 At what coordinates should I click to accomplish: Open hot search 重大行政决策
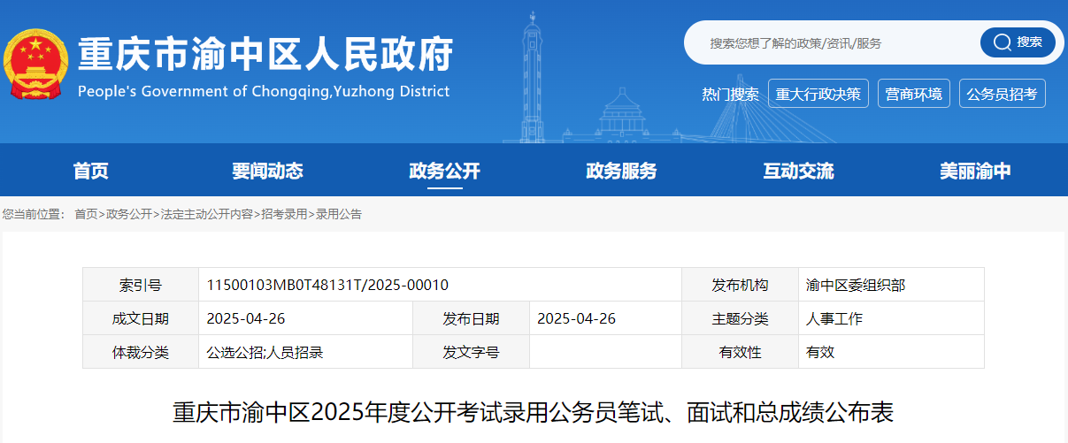click(818, 94)
